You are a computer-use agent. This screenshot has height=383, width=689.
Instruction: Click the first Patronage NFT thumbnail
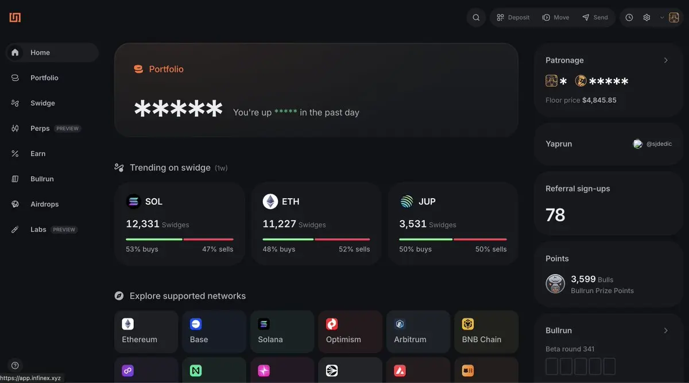(x=551, y=81)
